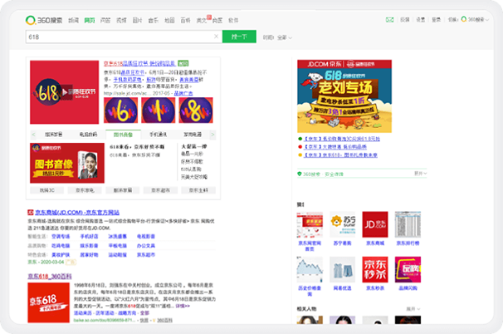Click the circular '1' image tile
503x334 pixels.
pyautogui.click(x=159, y=111)
